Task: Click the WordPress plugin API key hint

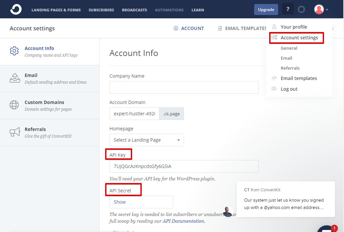Action: point(162,179)
